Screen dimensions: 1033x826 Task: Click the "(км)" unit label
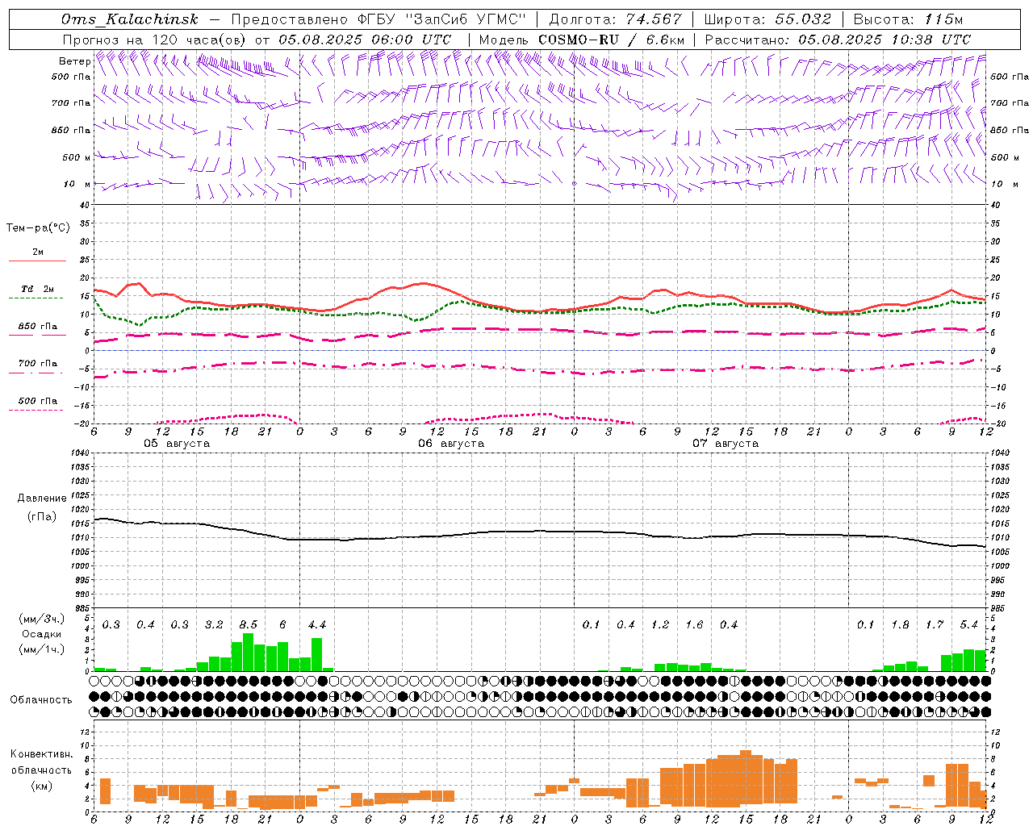pos(41,786)
